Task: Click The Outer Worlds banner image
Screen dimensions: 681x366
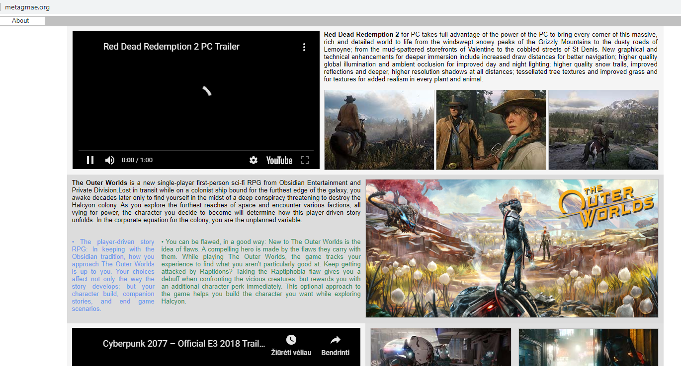Action: click(x=511, y=248)
